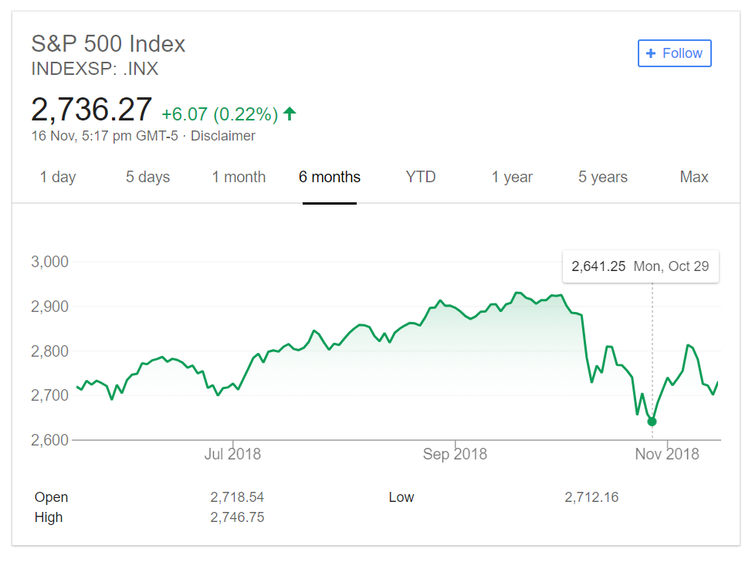This screenshot has width=752, height=566.
Task: Open the Disclaimer link
Action: [x=223, y=136]
